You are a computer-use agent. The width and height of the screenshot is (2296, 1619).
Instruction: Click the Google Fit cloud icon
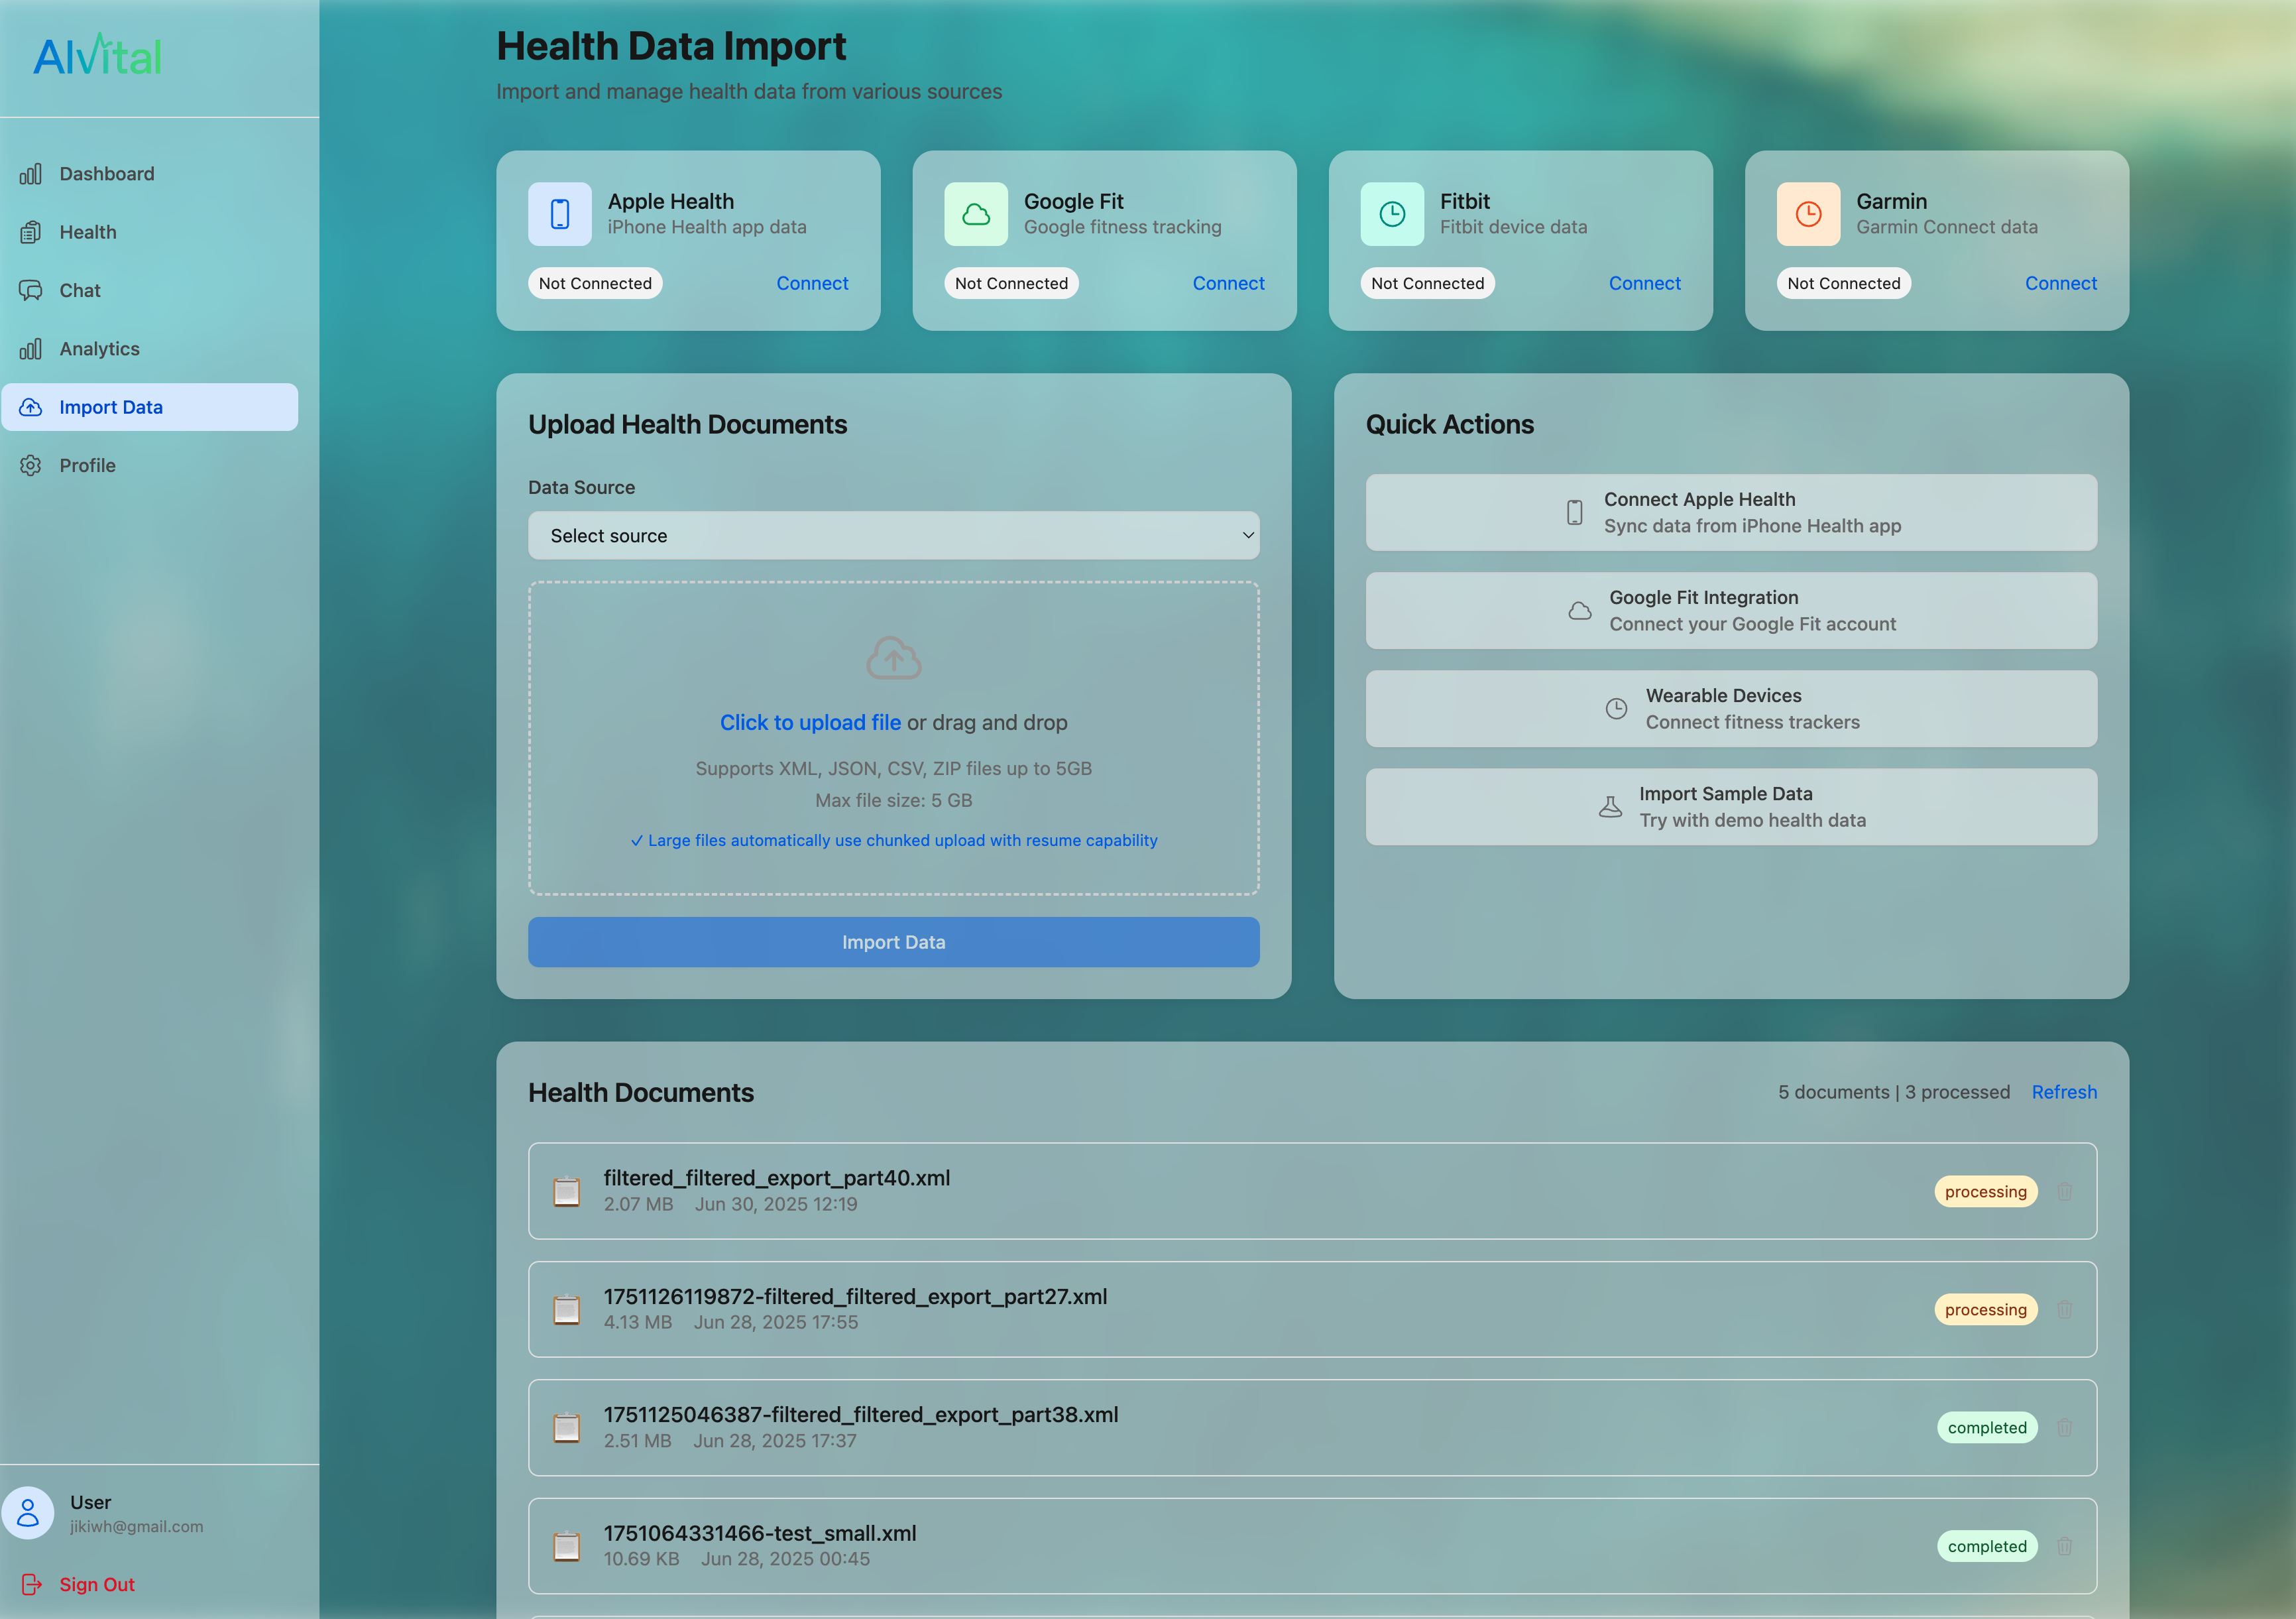coord(976,213)
